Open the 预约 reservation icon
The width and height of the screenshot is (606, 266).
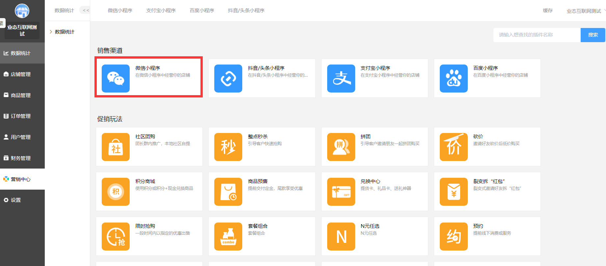click(454, 236)
